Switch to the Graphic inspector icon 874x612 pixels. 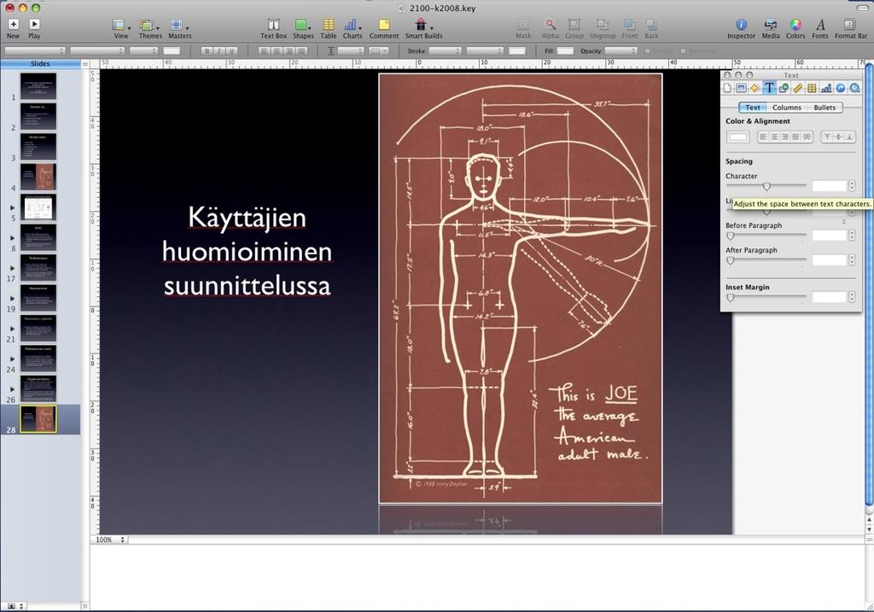[x=784, y=88]
